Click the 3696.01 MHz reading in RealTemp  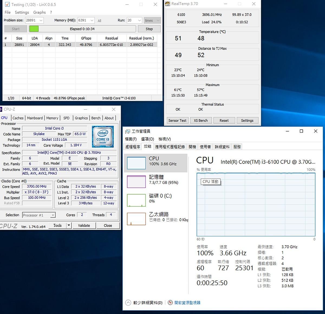pyautogui.click(x=212, y=15)
